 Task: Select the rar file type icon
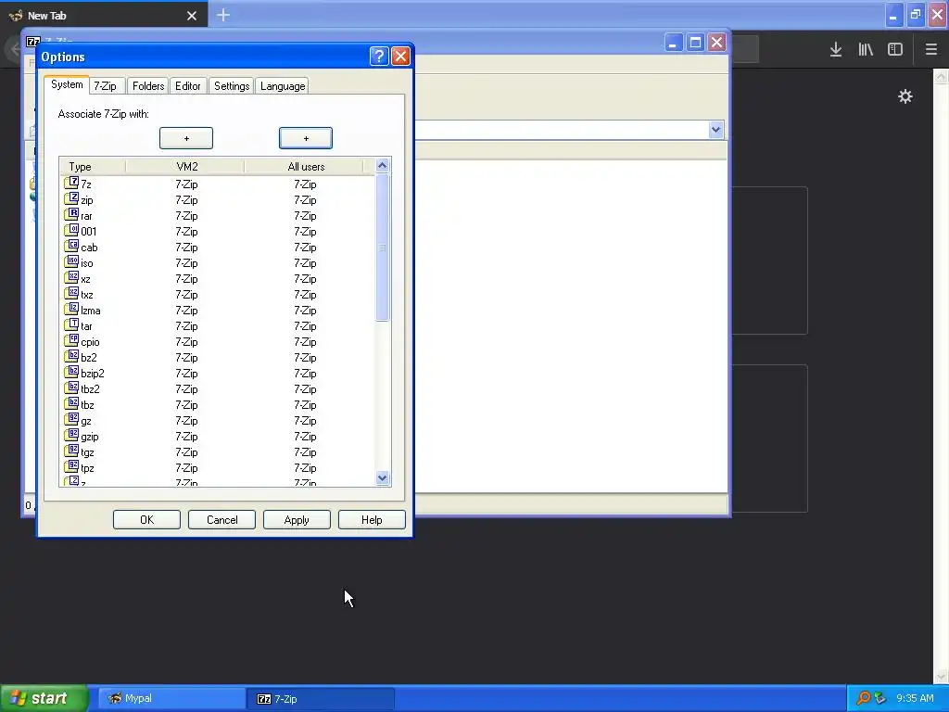[71, 214]
